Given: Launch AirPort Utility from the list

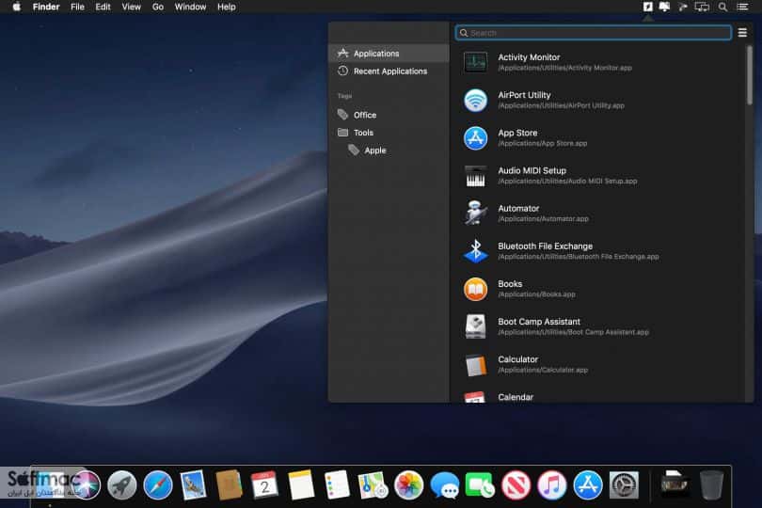Looking at the screenshot, I should [x=597, y=100].
